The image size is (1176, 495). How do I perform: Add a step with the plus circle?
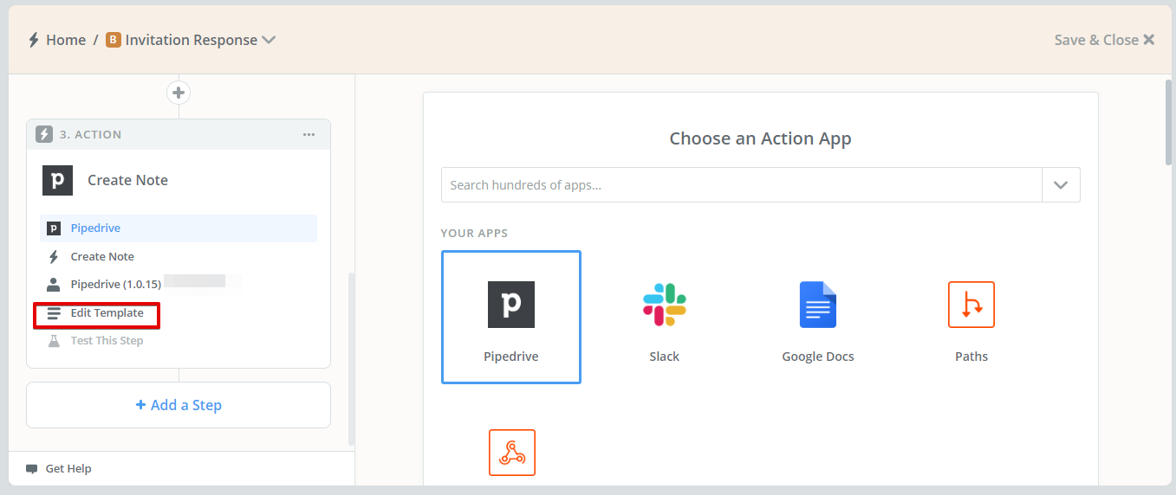(x=179, y=93)
